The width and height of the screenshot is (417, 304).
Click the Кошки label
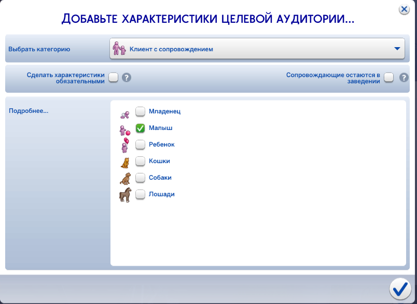tap(159, 161)
